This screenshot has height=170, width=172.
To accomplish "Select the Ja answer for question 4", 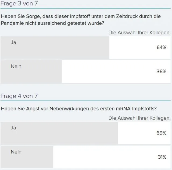I will pos(86,133).
